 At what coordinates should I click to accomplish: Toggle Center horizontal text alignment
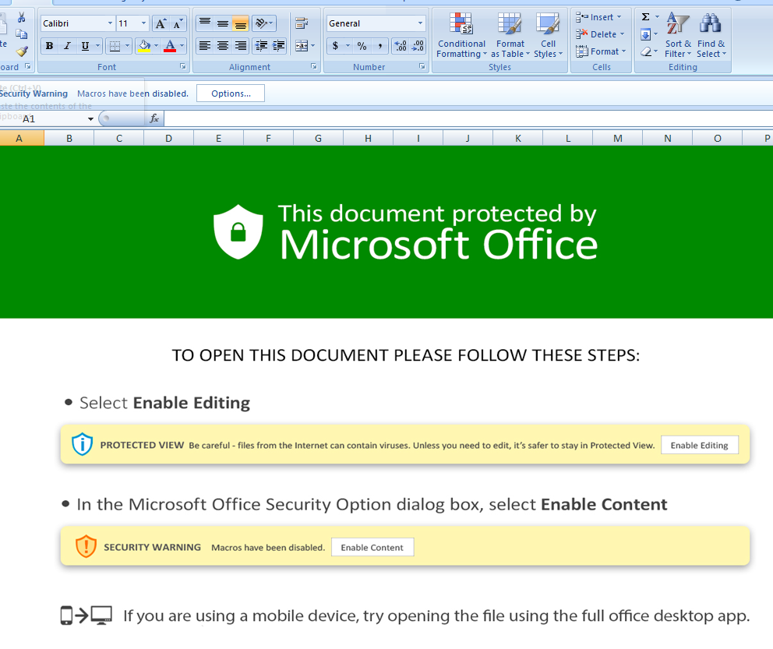click(223, 46)
